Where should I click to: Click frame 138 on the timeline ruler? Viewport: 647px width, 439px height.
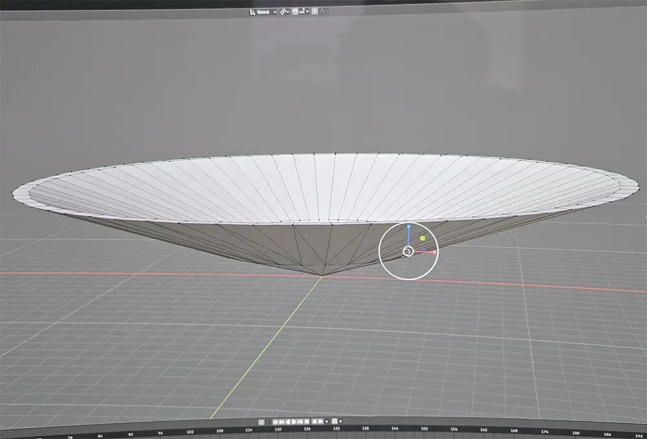click(x=366, y=428)
